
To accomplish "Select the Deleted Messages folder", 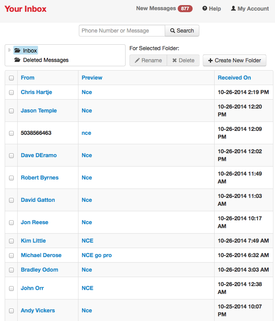I will click(46, 60).
